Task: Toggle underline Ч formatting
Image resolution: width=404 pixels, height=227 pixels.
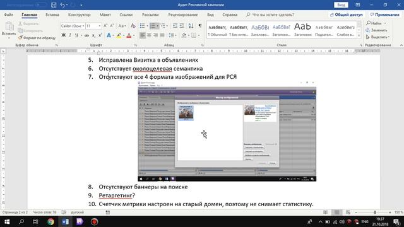Action: point(76,35)
